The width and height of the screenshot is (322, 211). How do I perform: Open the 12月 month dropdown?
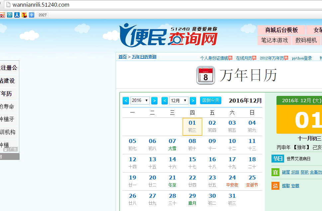(179, 101)
